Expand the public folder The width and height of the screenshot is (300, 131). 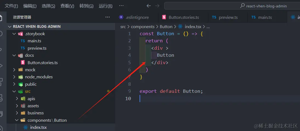pyautogui.click(x=61, y=84)
